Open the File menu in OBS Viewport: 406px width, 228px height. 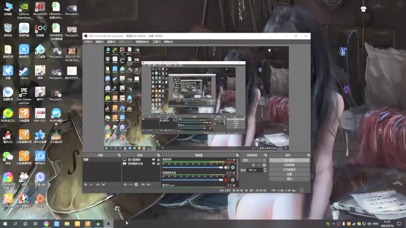(88, 42)
